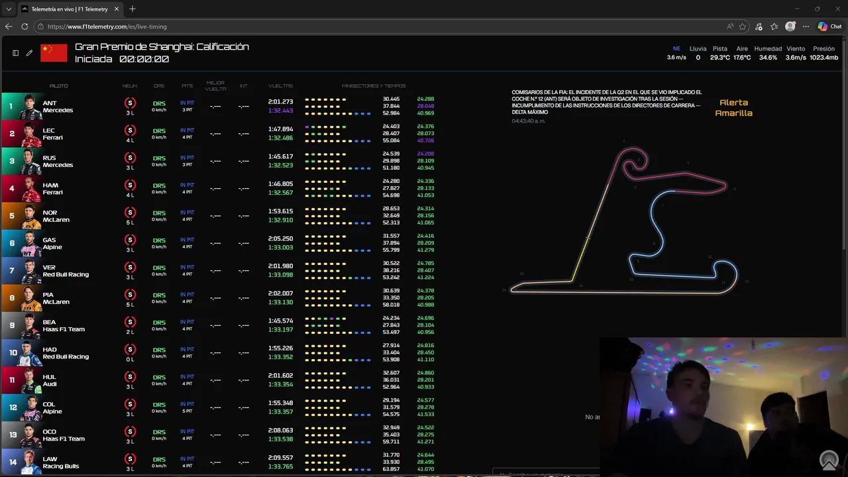Click the VUELTAS column header
Screen dimensions: 848x477
[x=281, y=86]
